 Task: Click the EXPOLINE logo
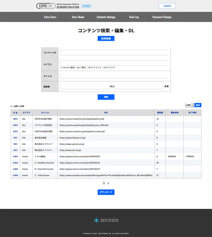click(x=46, y=6)
